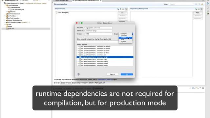Viewport: 210px width, 118px height.
Task: Click the second sort icon in the Dependencies toolbar
Action: (x=120, y=9)
